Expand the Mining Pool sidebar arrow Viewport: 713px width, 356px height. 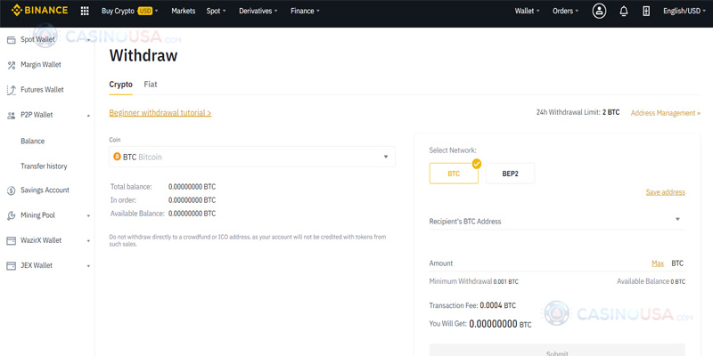[x=88, y=216]
